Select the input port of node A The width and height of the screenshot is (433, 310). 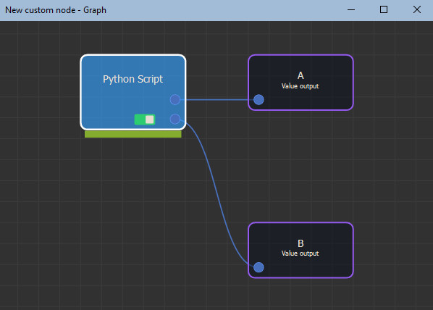tap(258, 100)
